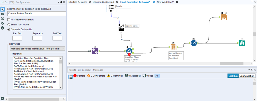Click lightning bolt icon above Select tool

click(x=193, y=39)
